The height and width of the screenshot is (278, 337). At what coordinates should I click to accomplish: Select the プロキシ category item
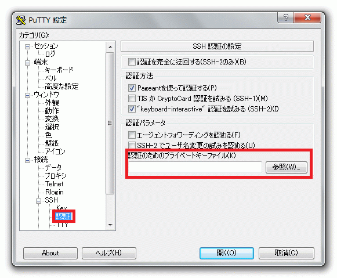click(x=56, y=176)
